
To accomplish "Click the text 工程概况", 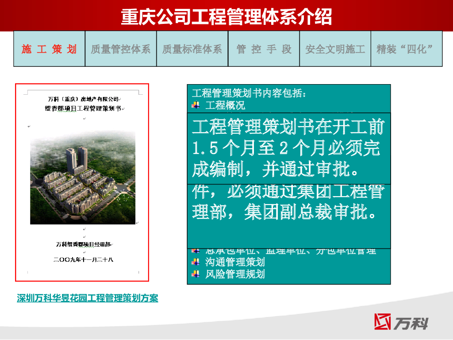I will click(x=225, y=105).
